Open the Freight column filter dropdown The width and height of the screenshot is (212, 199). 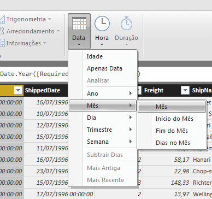[185, 90]
